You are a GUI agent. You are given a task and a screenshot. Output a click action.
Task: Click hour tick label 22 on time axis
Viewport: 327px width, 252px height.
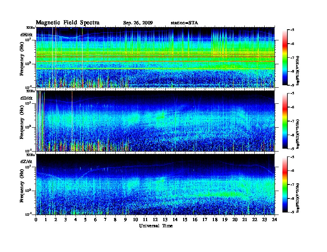click(255, 220)
